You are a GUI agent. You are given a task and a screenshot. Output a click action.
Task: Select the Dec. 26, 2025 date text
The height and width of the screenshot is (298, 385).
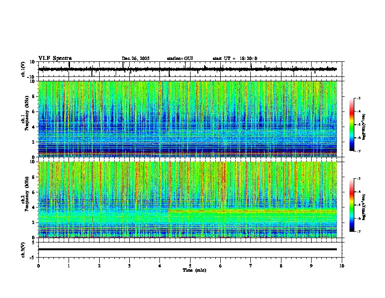(136, 58)
